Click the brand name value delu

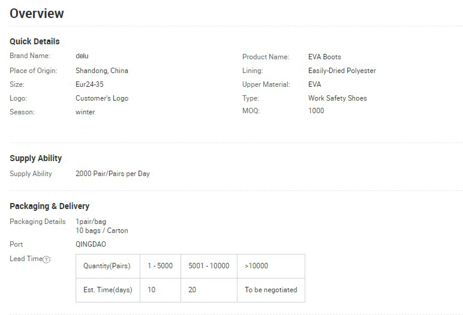click(x=82, y=56)
